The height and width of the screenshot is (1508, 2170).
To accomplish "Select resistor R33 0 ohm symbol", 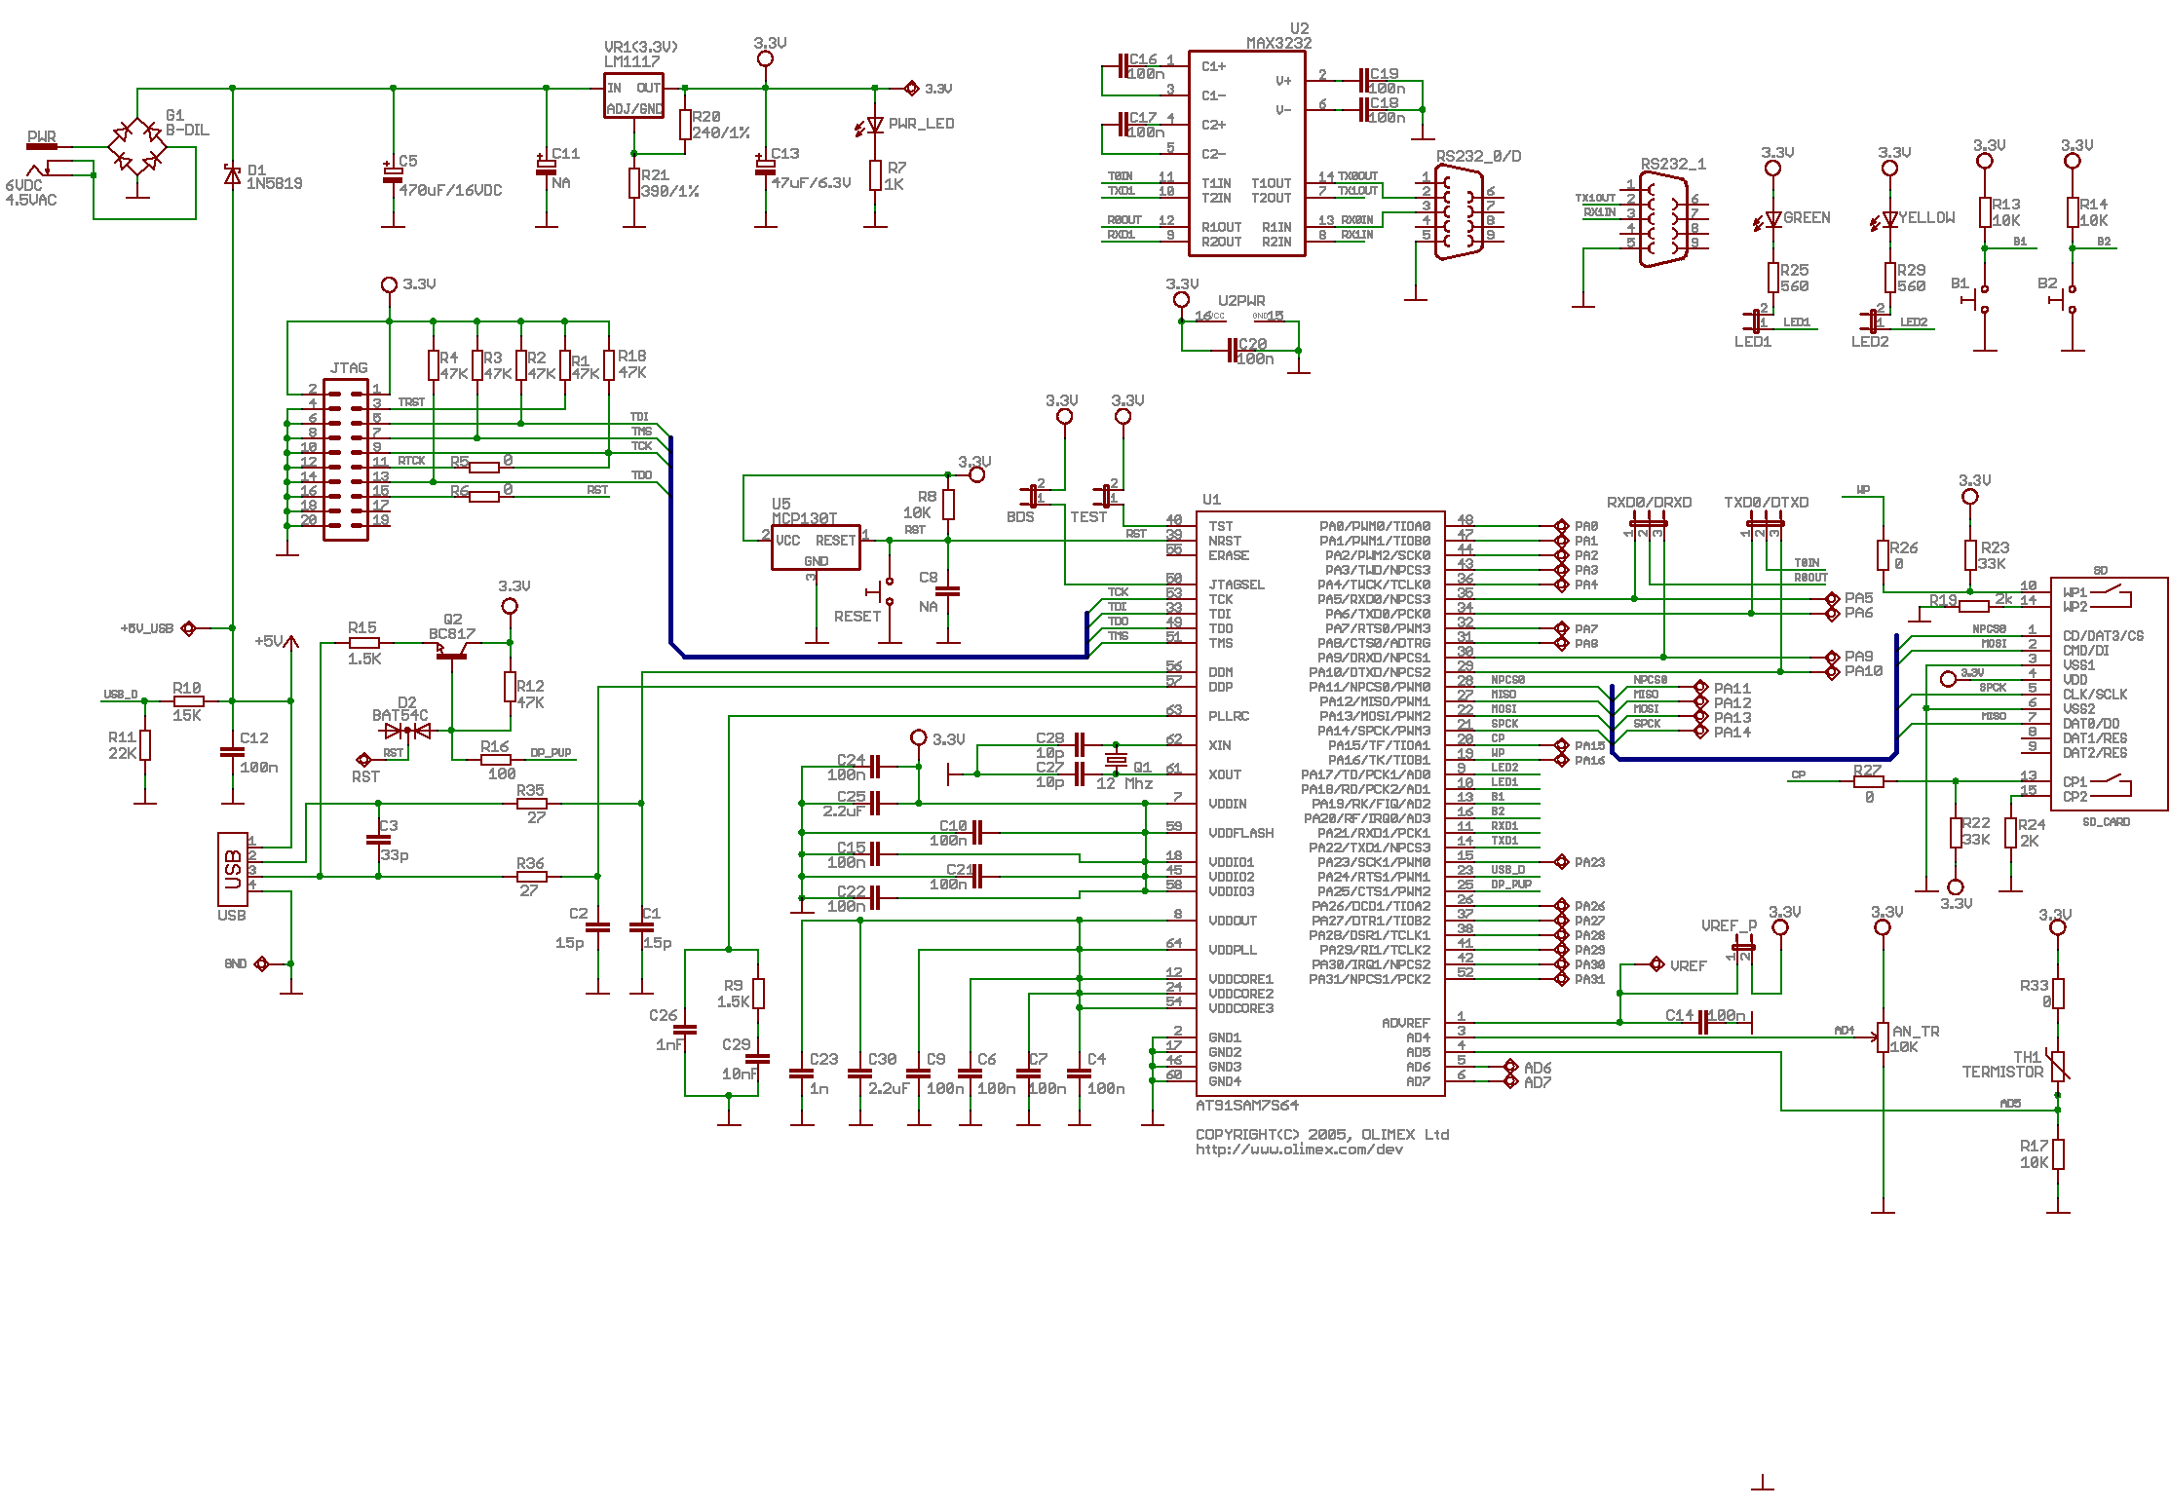I will 2058,994.
